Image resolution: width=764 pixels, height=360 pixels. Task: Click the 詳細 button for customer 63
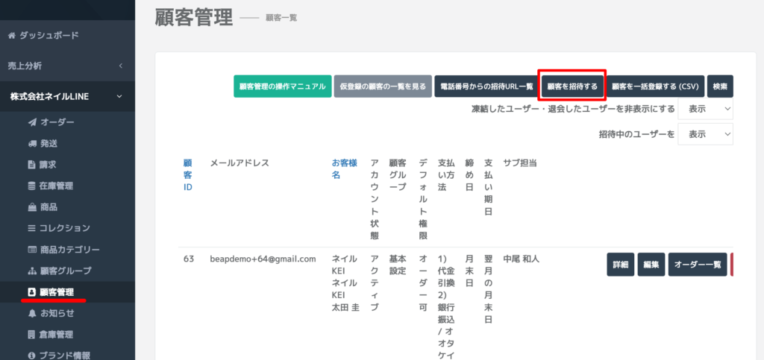pos(620,265)
